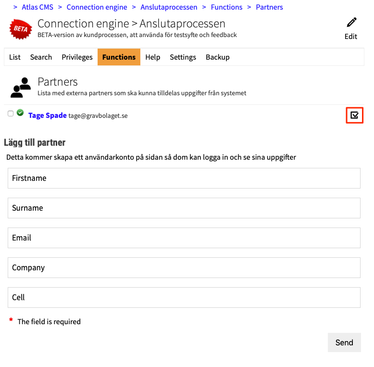Open the Tage Spade partner link
Viewport: 374px width, 367px height.
point(48,115)
